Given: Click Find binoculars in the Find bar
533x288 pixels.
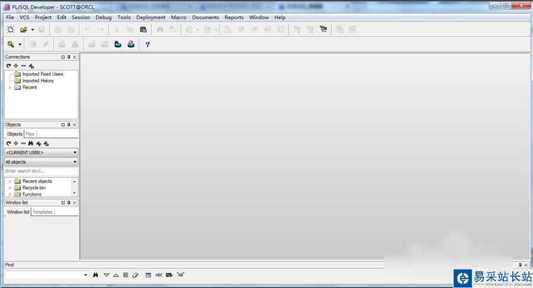Looking at the screenshot, I should coord(95,275).
